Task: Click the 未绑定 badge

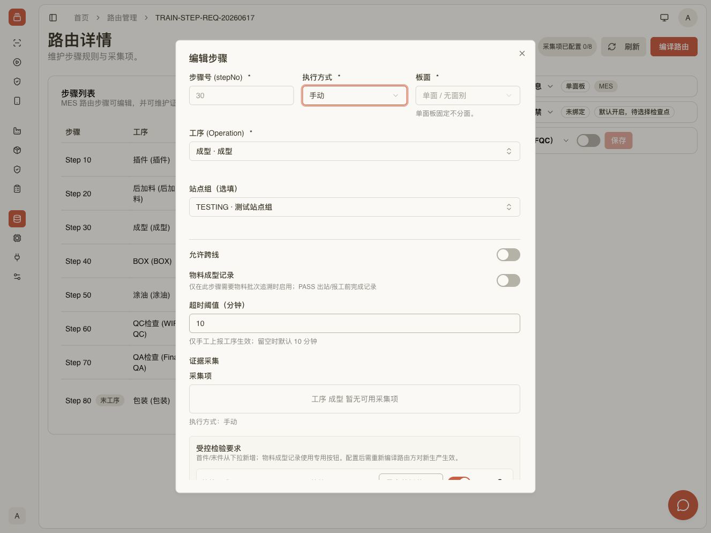Action: coord(575,112)
